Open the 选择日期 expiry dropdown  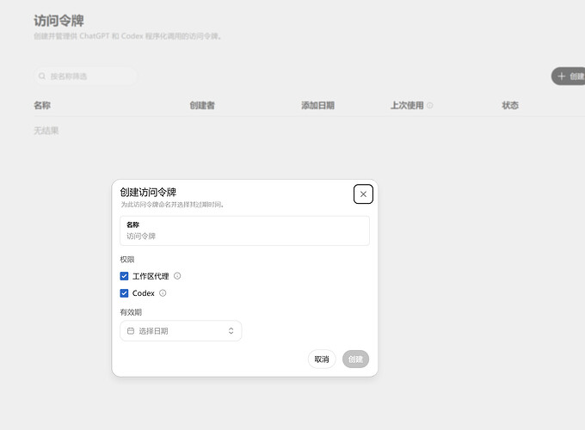(x=181, y=331)
